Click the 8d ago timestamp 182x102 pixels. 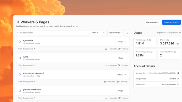[120, 91]
